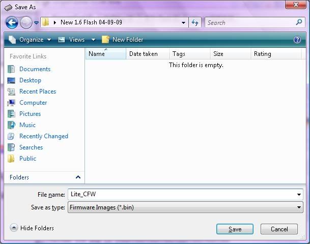Open the Music favorite link

click(x=27, y=125)
